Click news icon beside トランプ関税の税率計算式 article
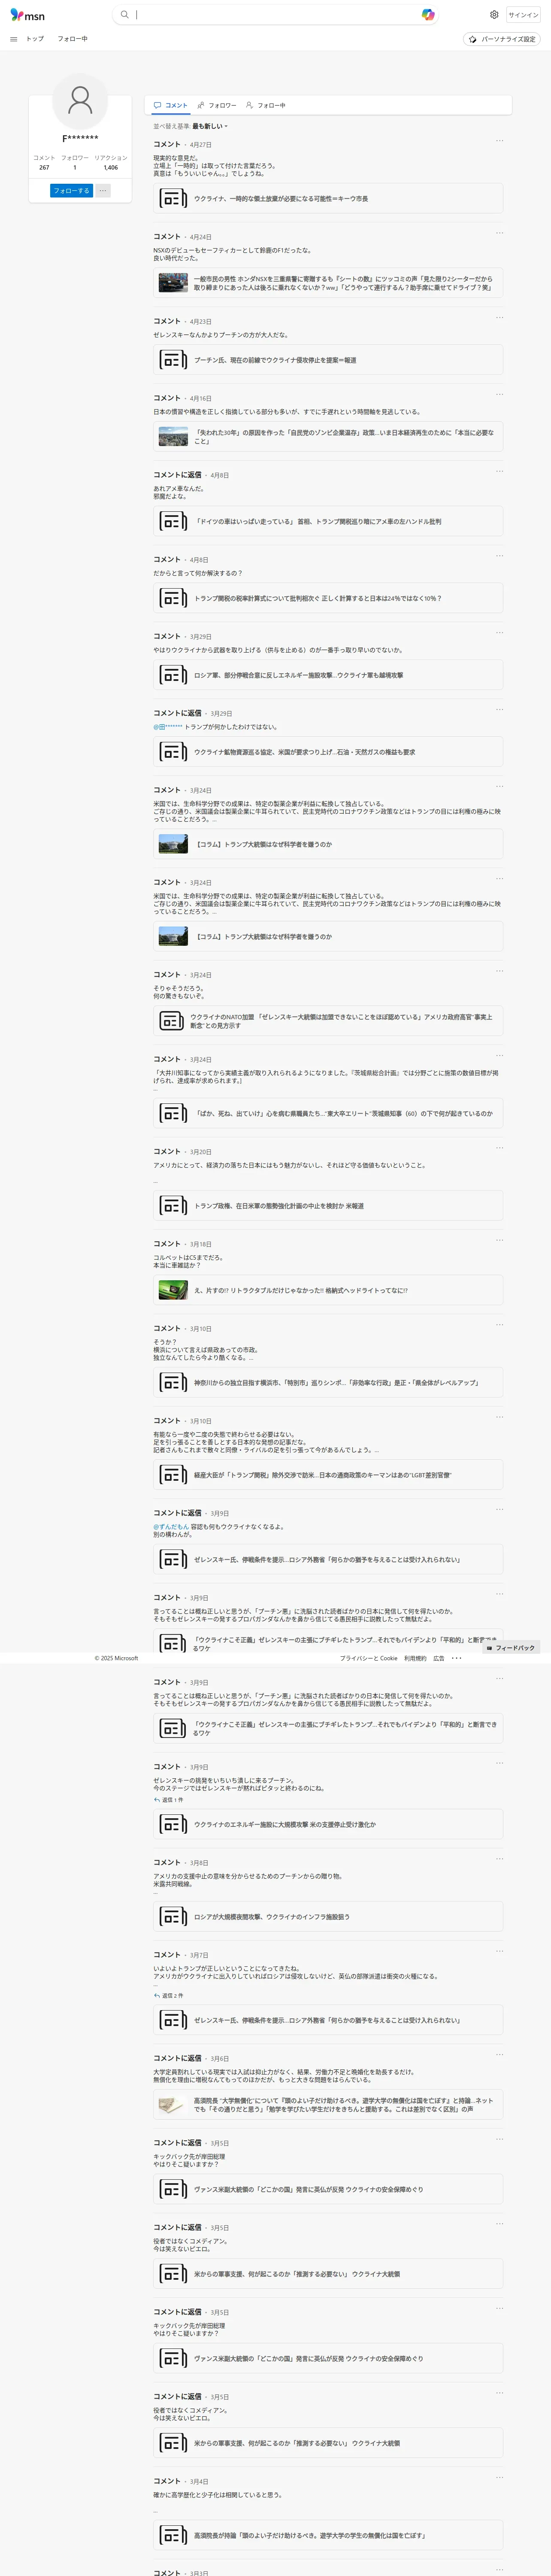This screenshot has width=551, height=2576. [x=173, y=598]
